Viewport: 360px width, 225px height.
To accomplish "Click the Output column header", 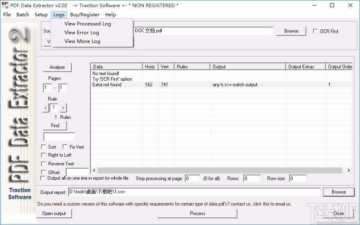I will pyautogui.click(x=248, y=67).
